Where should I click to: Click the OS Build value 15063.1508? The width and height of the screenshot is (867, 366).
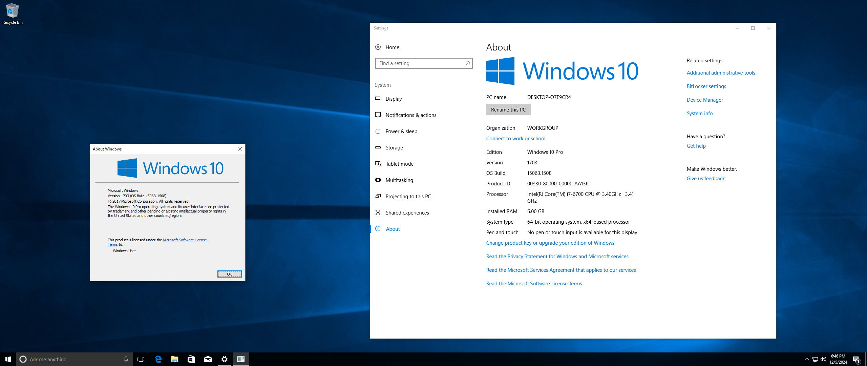(x=539, y=173)
